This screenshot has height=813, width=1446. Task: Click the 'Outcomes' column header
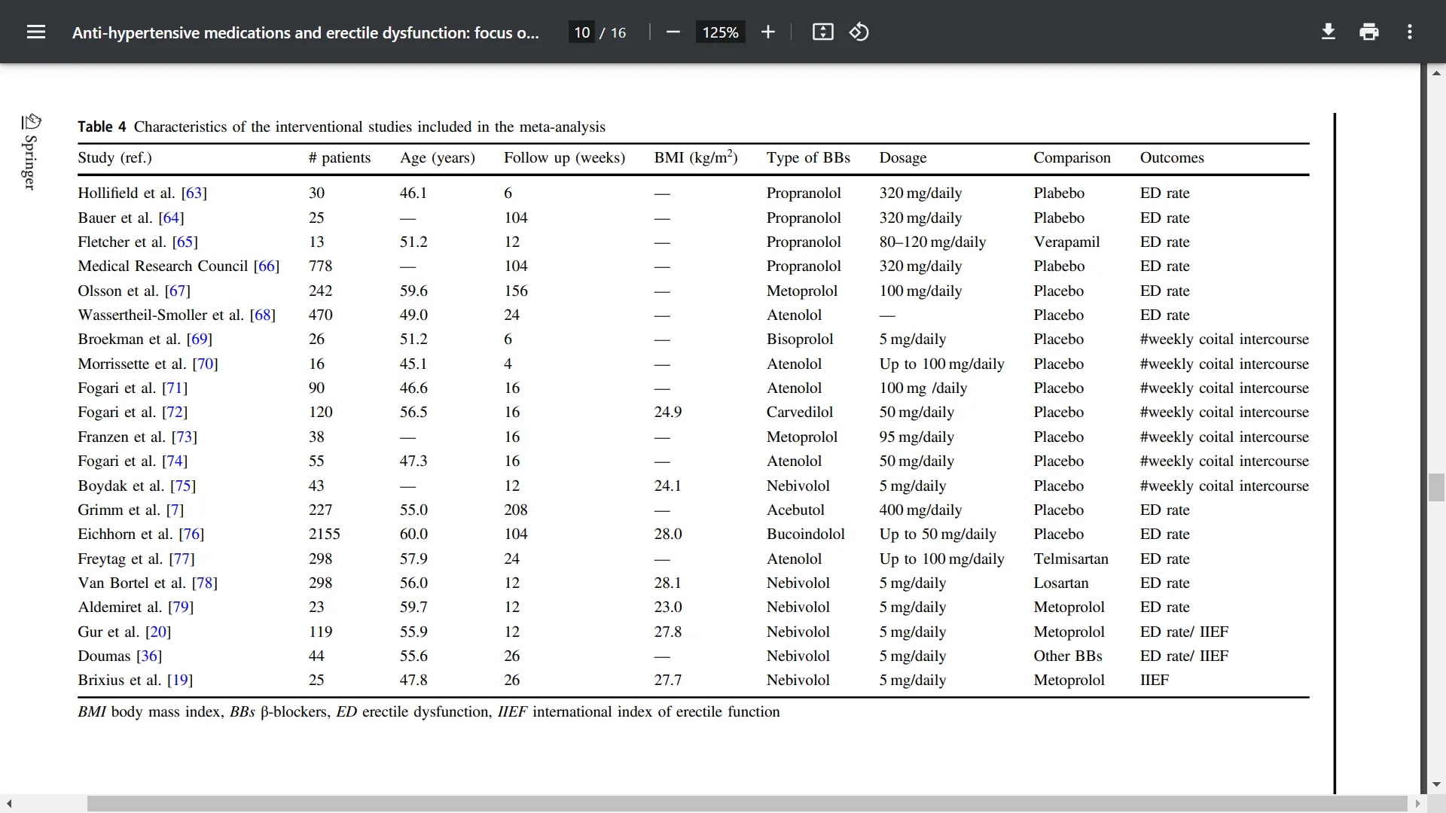tap(1172, 157)
